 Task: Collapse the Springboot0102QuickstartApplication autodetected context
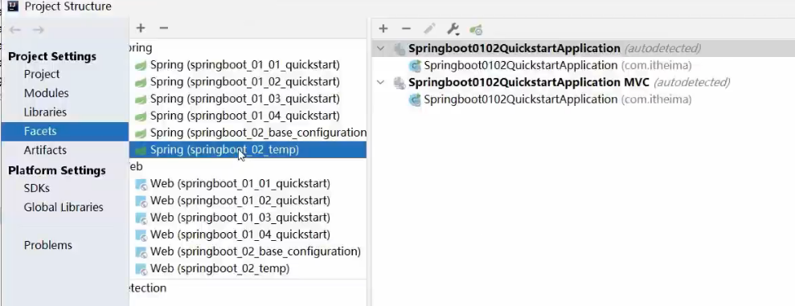point(381,49)
